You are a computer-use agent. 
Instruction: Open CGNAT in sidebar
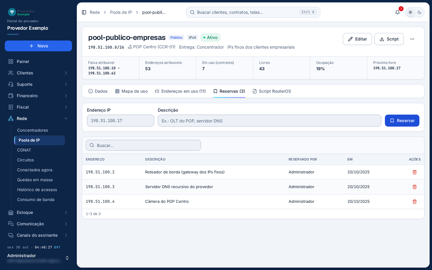tap(39, 150)
